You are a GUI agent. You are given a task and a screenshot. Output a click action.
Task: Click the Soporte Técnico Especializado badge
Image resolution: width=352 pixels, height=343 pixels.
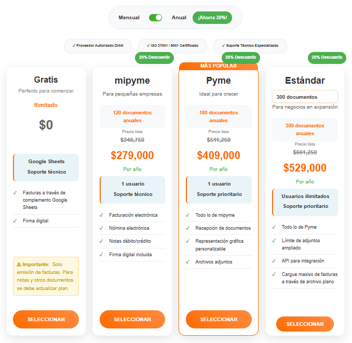(250, 46)
